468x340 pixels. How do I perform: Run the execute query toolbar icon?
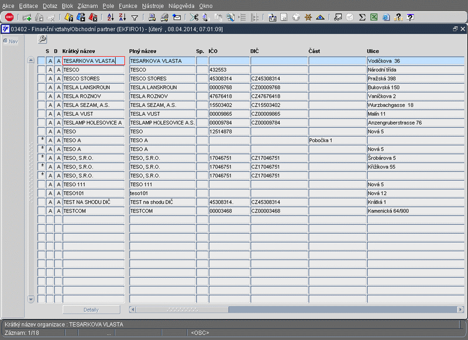pyautogui.click(x=81, y=18)
